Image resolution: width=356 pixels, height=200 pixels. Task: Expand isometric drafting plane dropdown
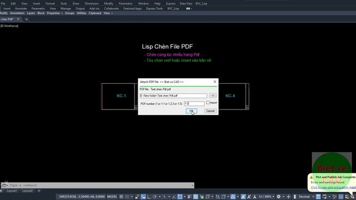169,197
